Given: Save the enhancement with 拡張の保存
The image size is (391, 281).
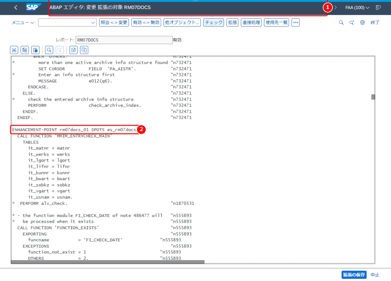Looking at the screenshot, I should (x=354, y=275).
